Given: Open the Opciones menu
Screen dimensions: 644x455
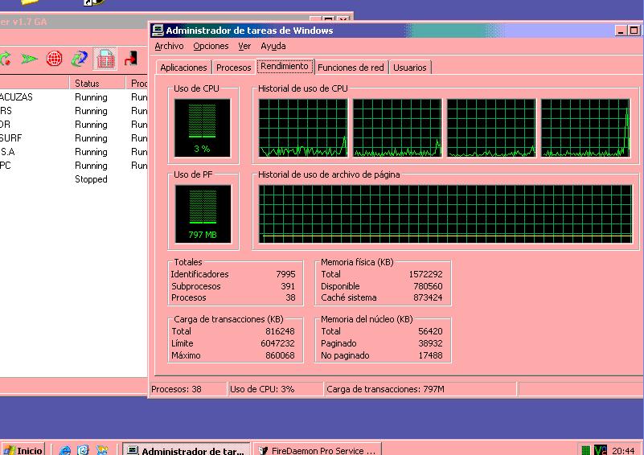Looking at the screenshot, I should (211, 46).
